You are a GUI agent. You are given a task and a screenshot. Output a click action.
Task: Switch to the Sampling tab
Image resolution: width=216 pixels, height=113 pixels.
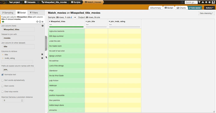[8, 13]
